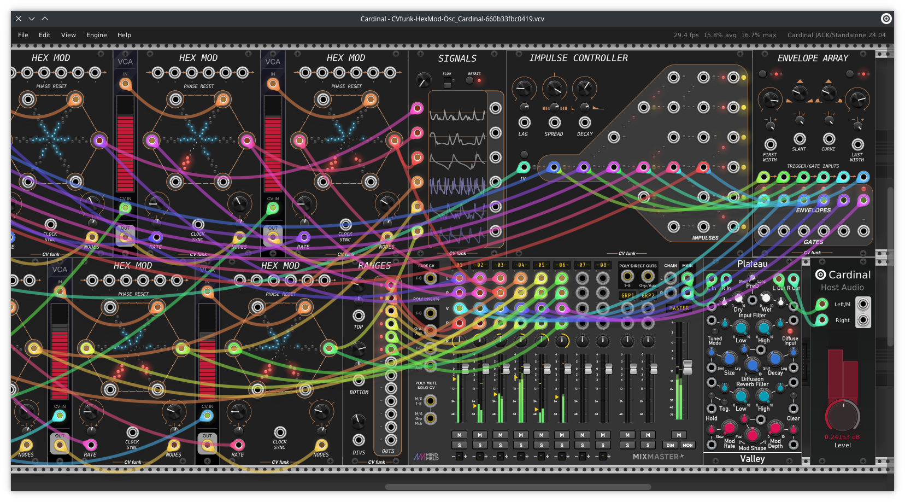Click the -01- track label display
This screenshot has height=502, width=905.
(459, 265)
